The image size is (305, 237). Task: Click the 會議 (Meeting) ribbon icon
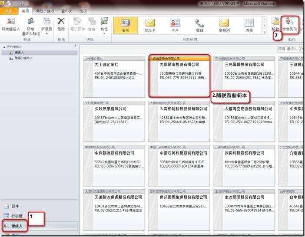tap(92, 21)
